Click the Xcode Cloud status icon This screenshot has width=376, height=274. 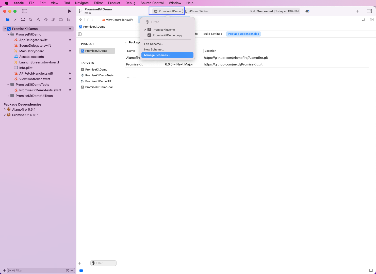(307, 11)
